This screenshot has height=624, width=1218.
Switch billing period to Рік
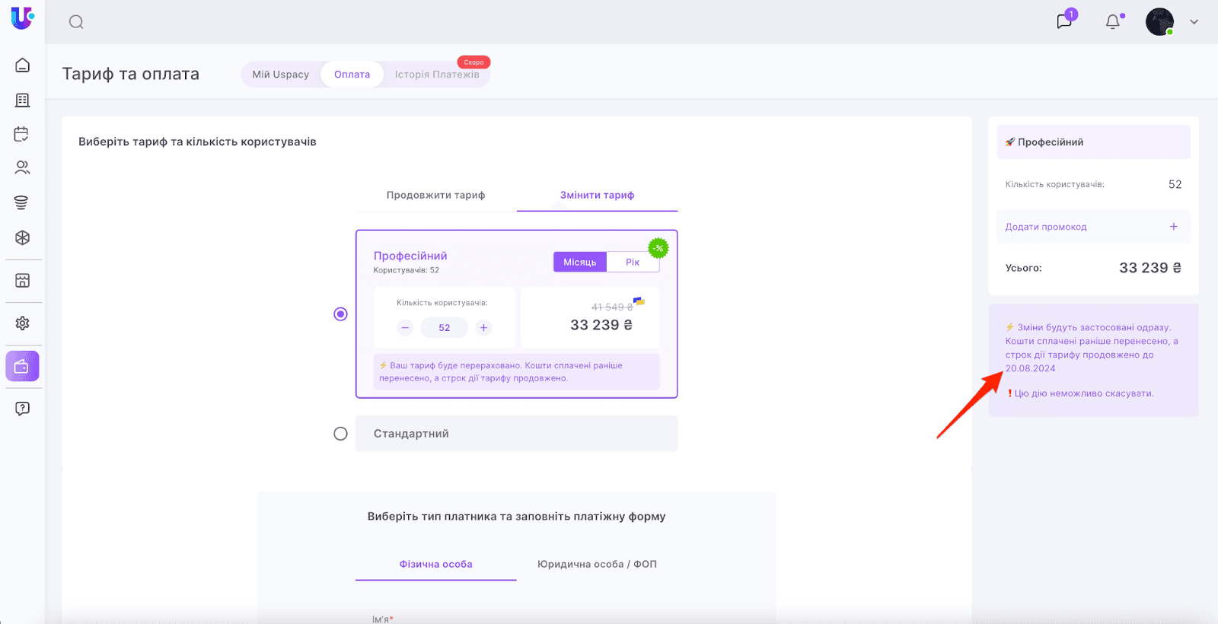pyautogui.click(x=633, y=263)
